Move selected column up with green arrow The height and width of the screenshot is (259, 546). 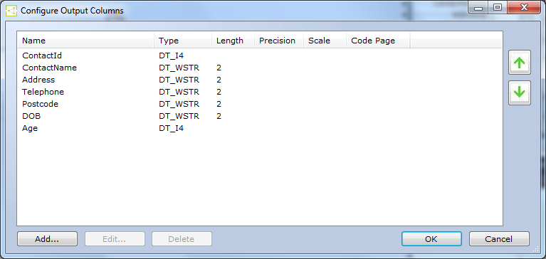click(519, 63)
